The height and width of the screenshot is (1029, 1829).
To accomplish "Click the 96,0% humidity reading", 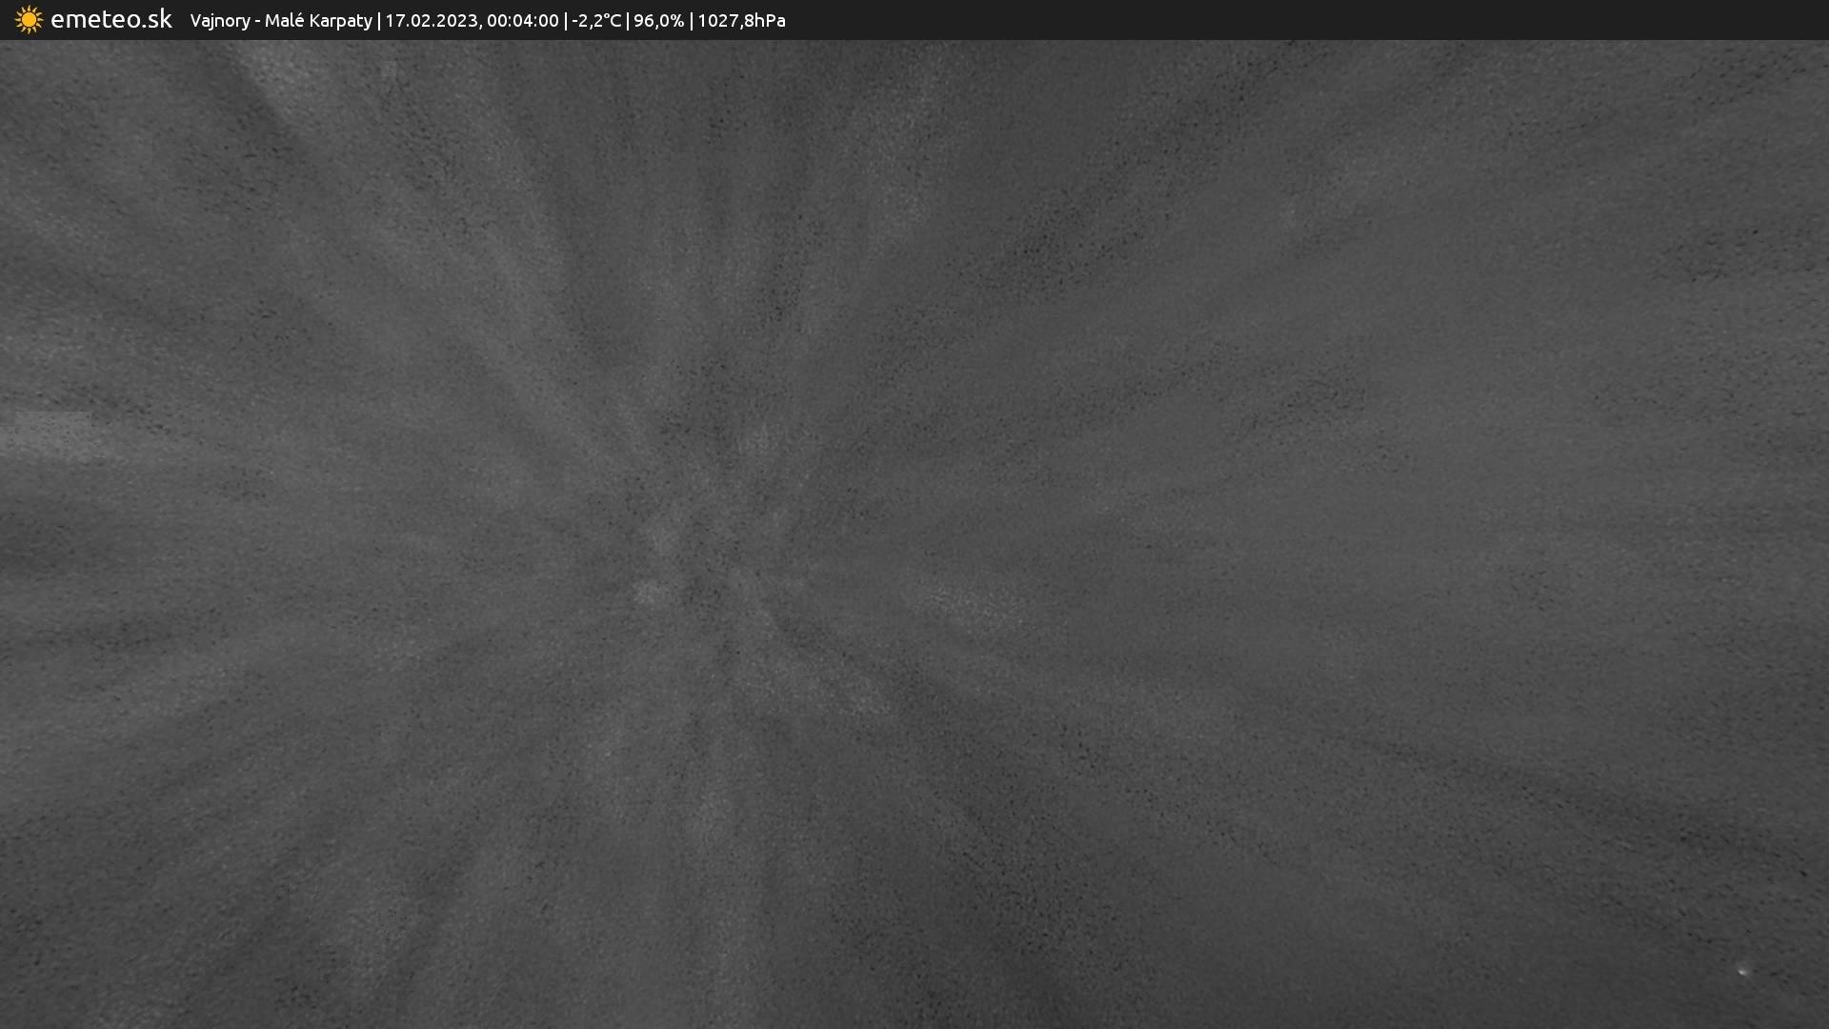I will (x=658, y=21).
